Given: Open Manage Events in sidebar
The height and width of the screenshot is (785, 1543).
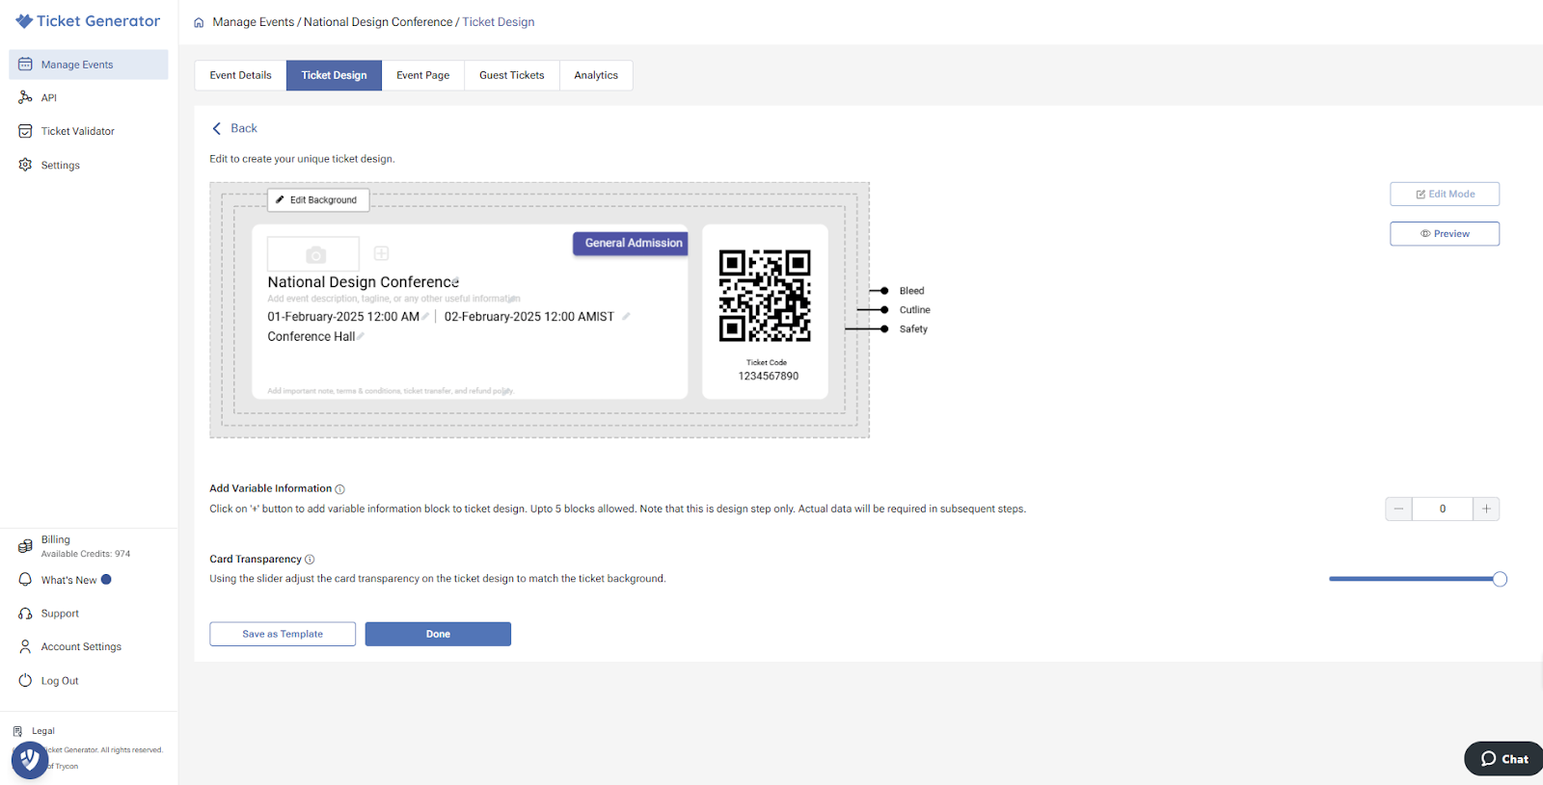Looking at the screenshot, I should tap(89, 65).
